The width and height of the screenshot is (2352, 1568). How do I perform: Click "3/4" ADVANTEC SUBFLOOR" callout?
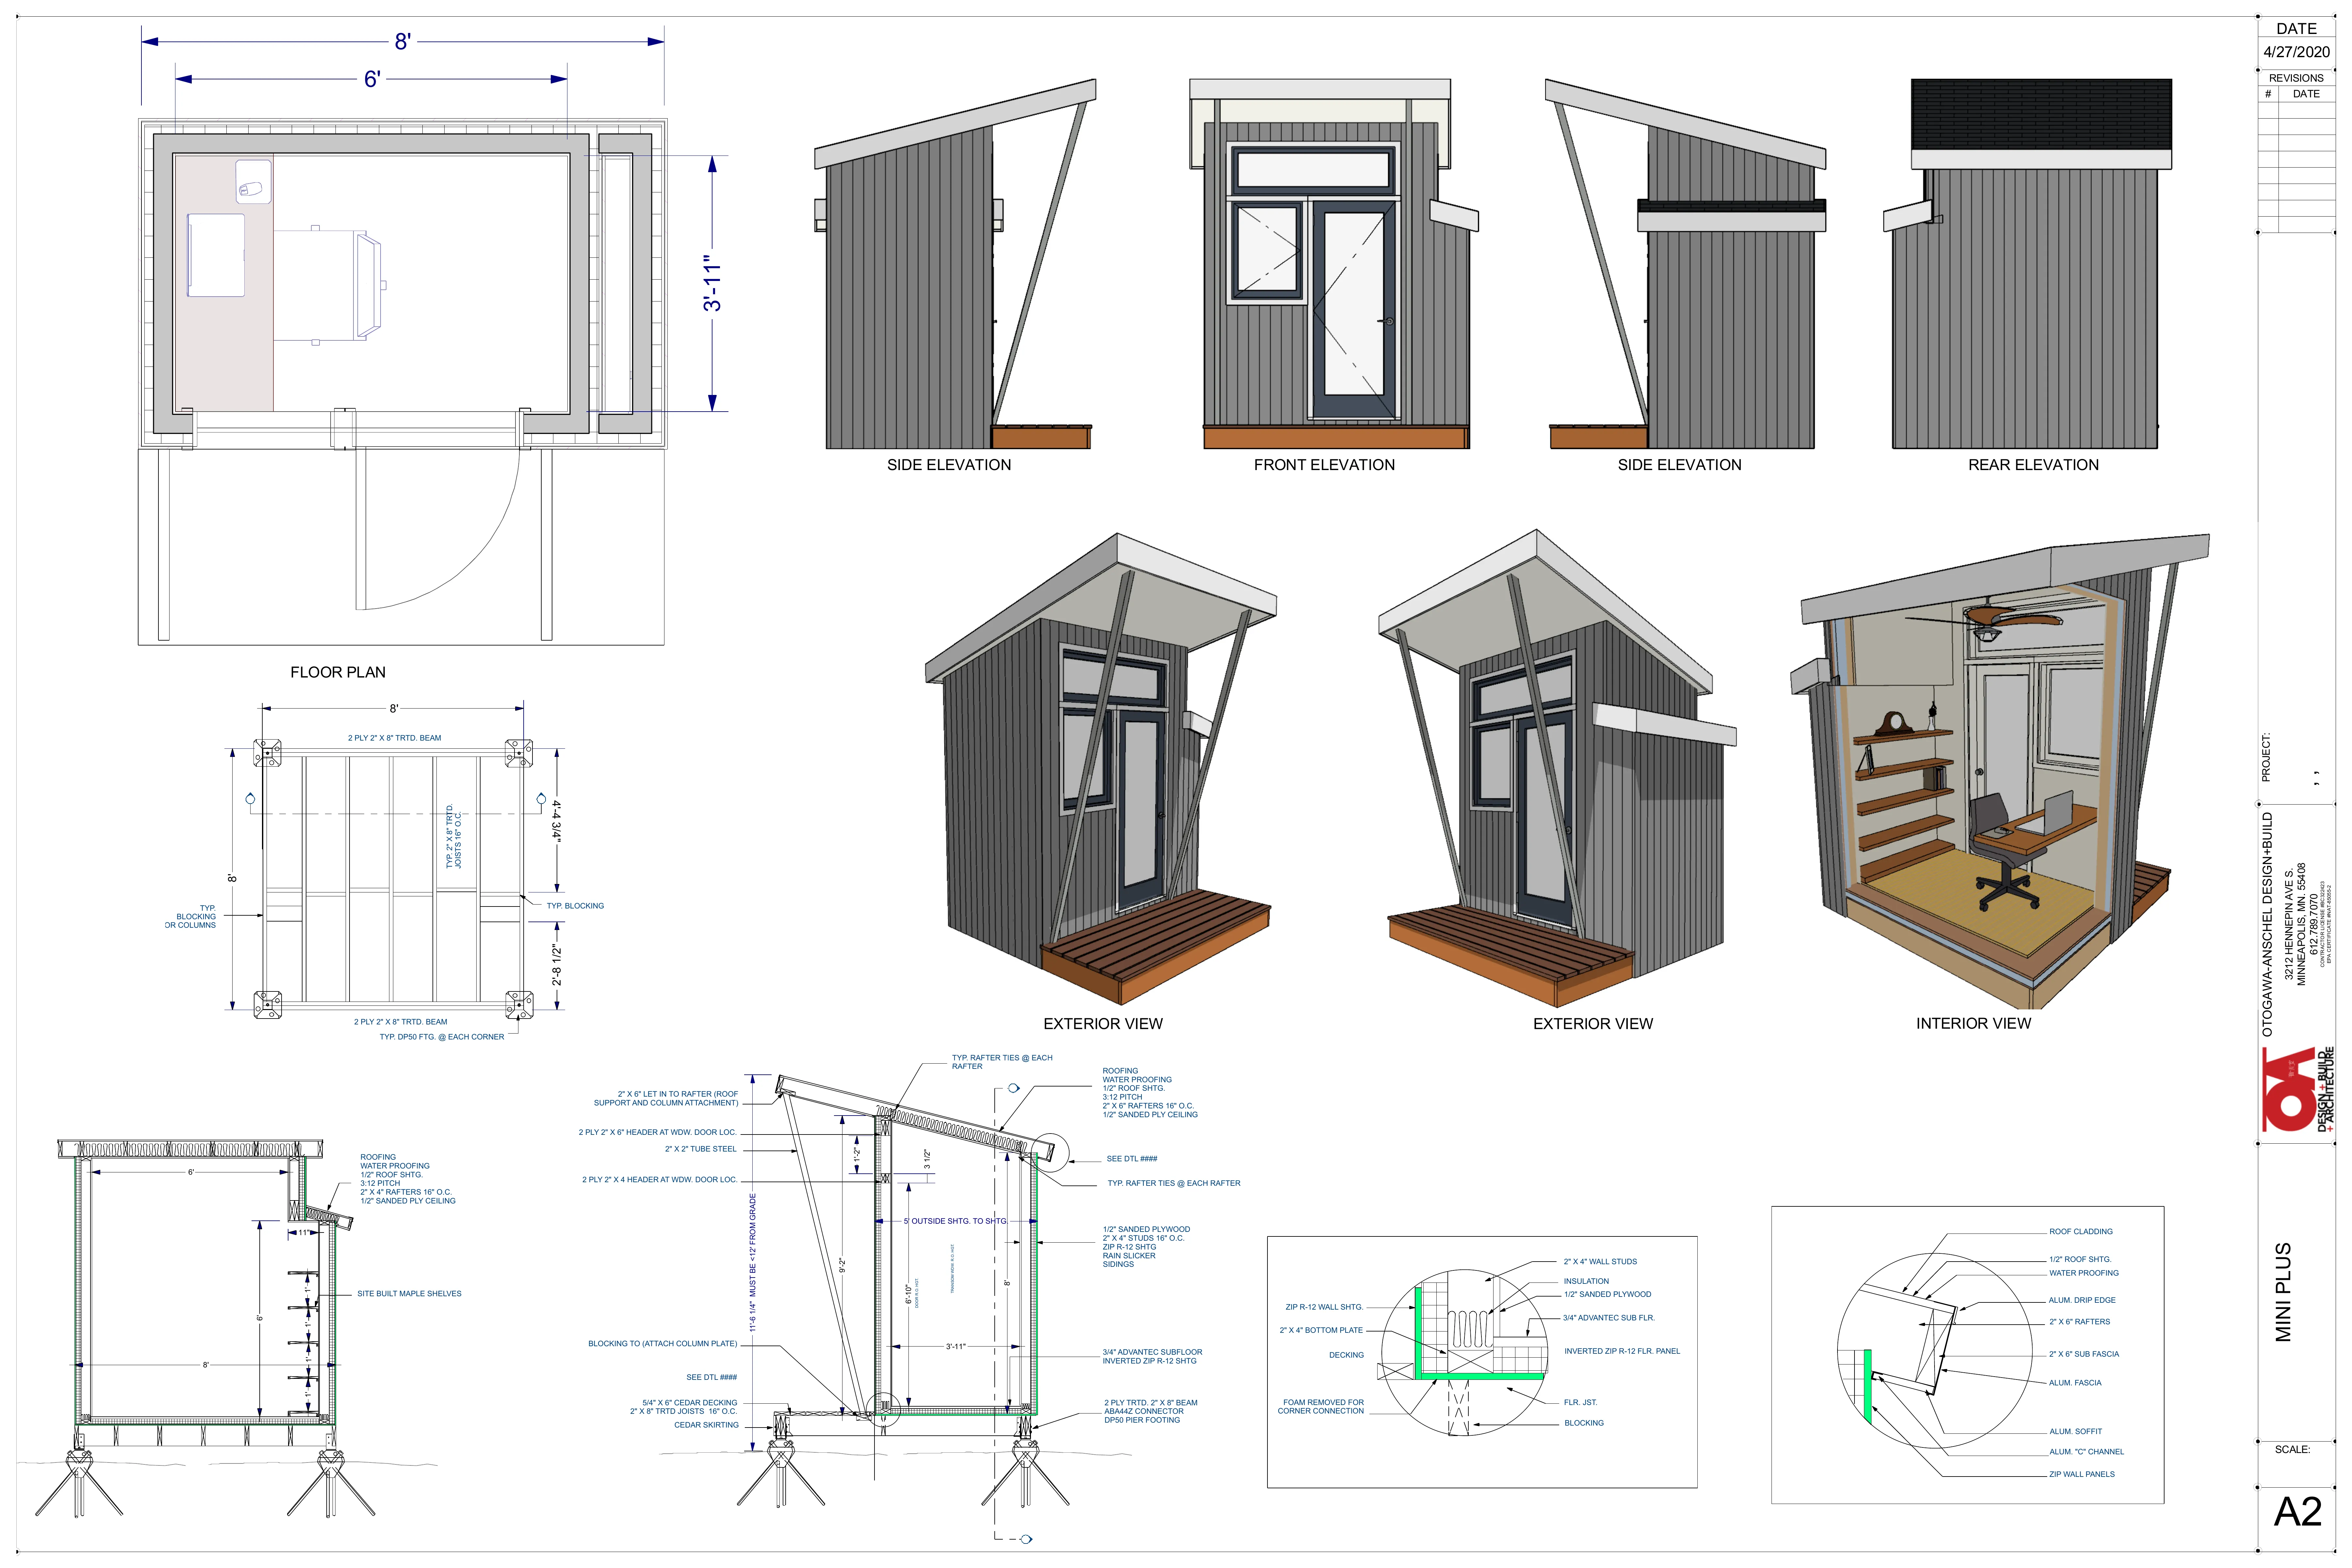tap(1152, 1352)
